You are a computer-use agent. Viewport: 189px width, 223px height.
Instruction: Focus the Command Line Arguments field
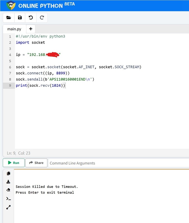[x=119, y=163]
